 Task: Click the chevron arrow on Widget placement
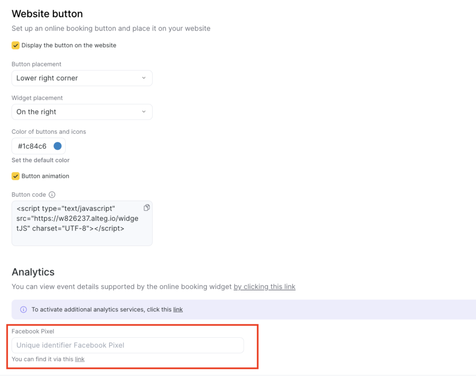click(144, 112)
